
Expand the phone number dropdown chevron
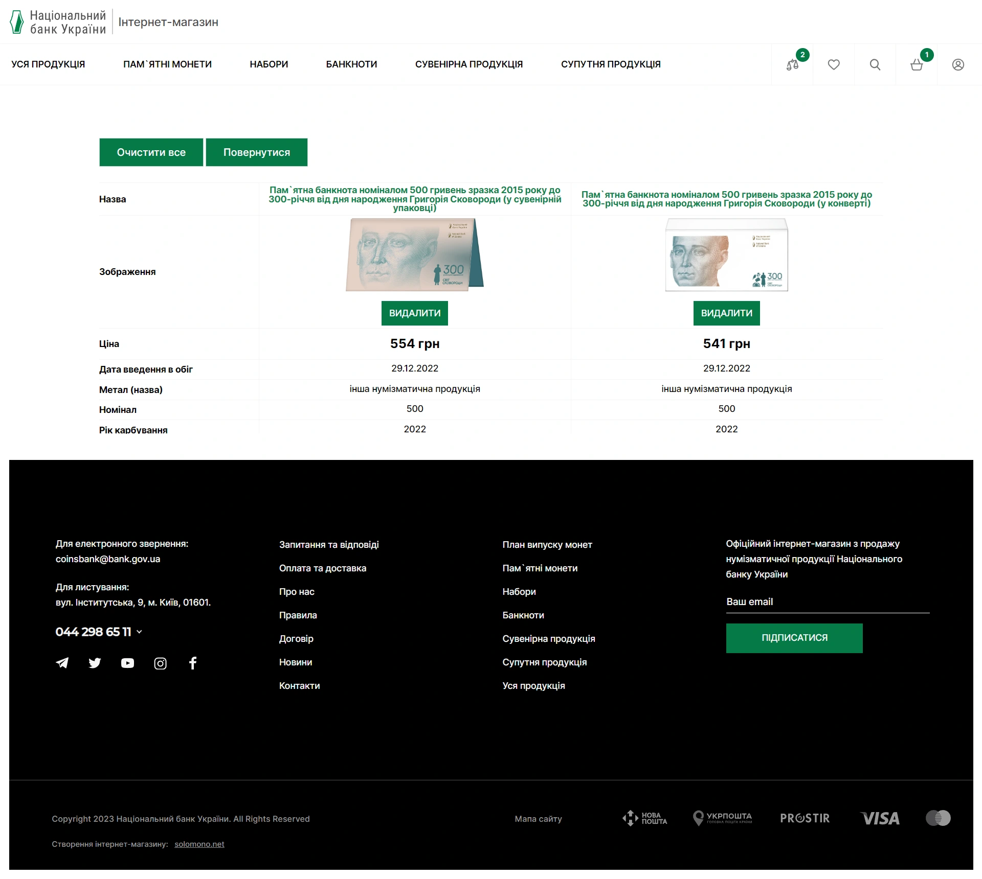tap(140, 632)
